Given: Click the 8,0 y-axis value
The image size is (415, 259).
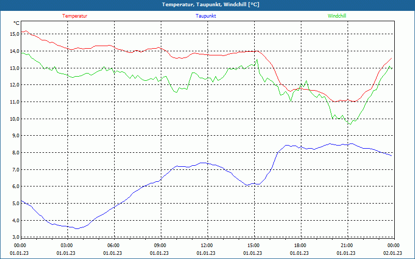Looking at the screenshot, I should click(16, 152).
